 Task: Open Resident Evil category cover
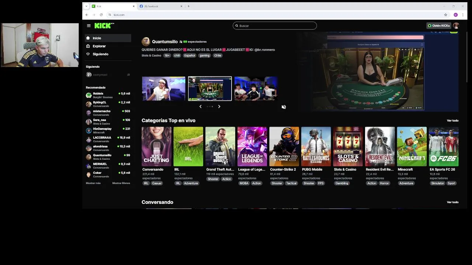click(380, 146)
